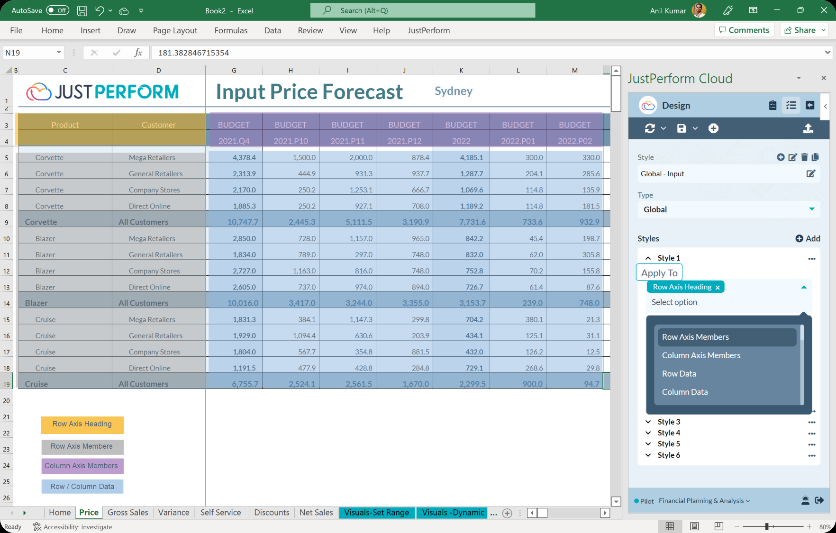Open the JustPerform ribbon tab
Screen dimensions: 836x533
[428, 30]
